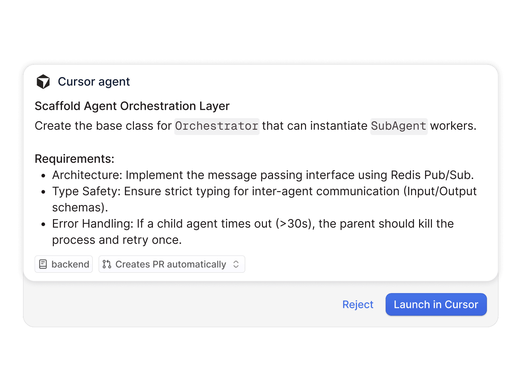Click the Scaffold Agent Orchestration Layer heading

pos(132,106)
